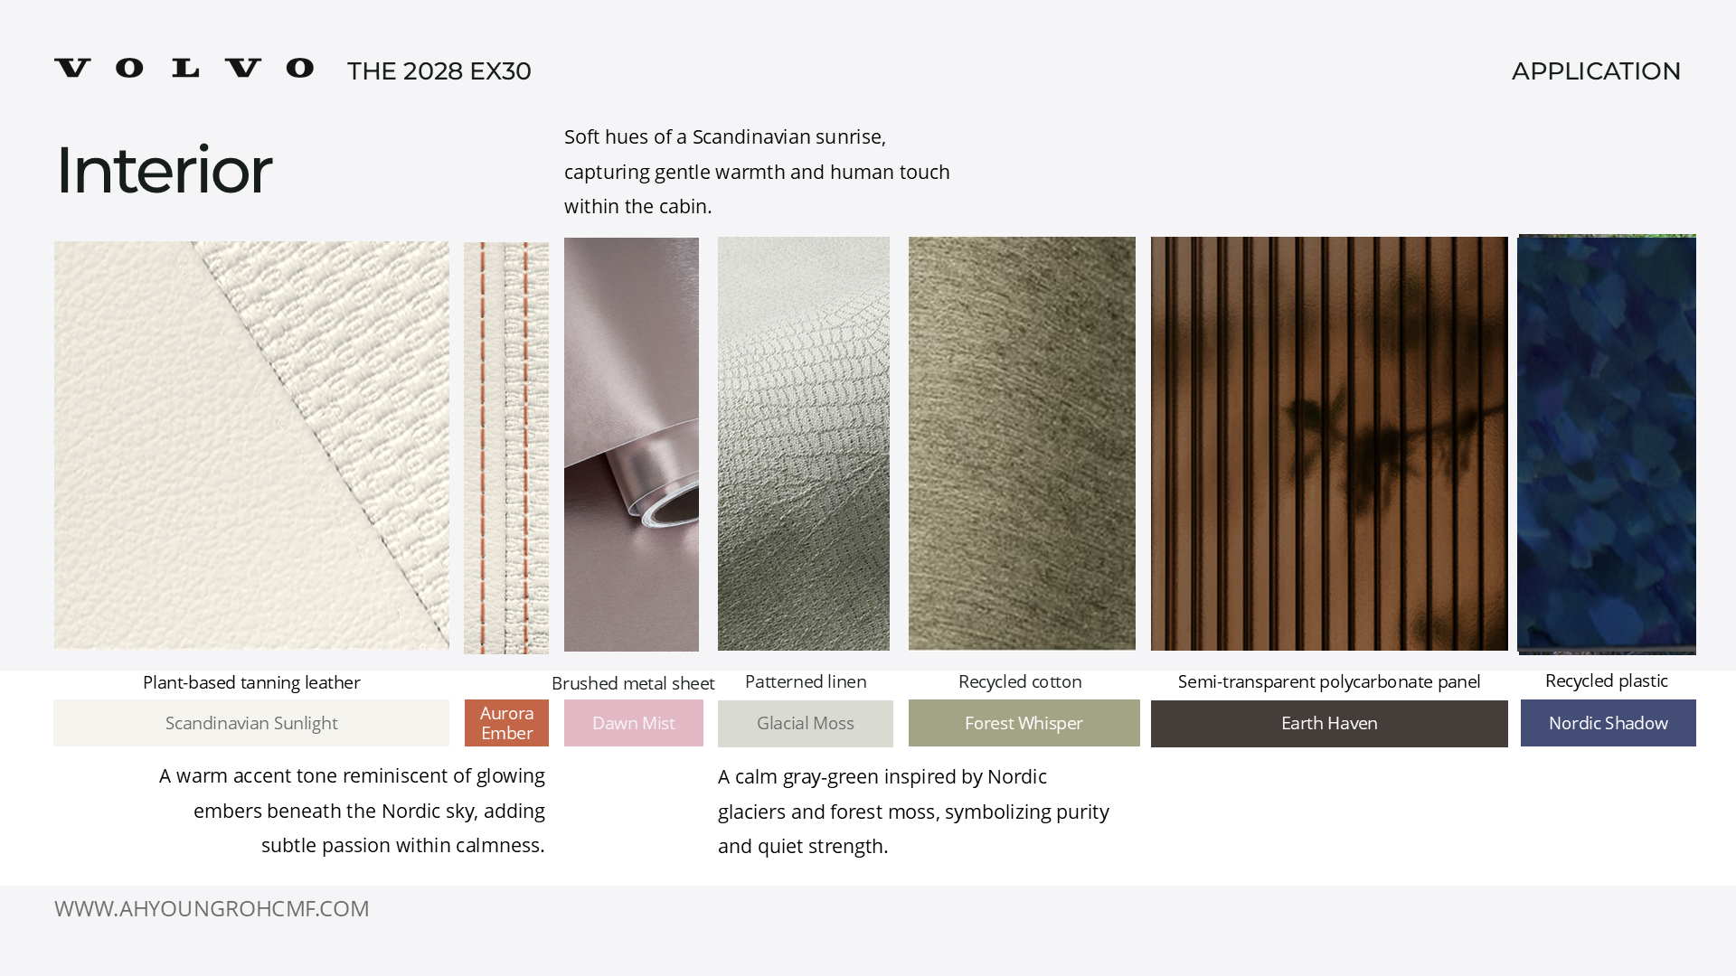Choose the Dawn Mist color swatch

click(634, 723)
